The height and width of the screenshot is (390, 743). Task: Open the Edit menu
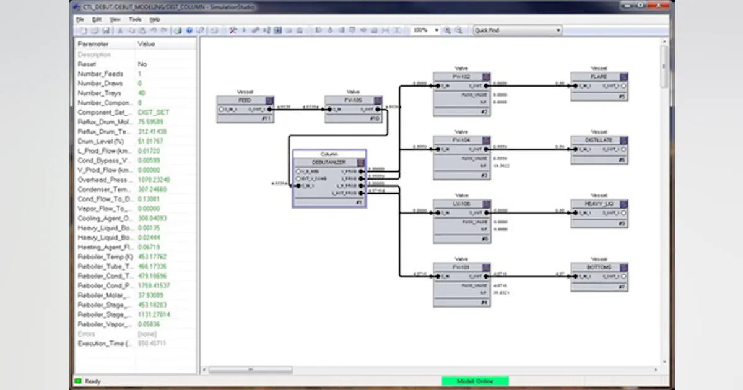[97, 19]
